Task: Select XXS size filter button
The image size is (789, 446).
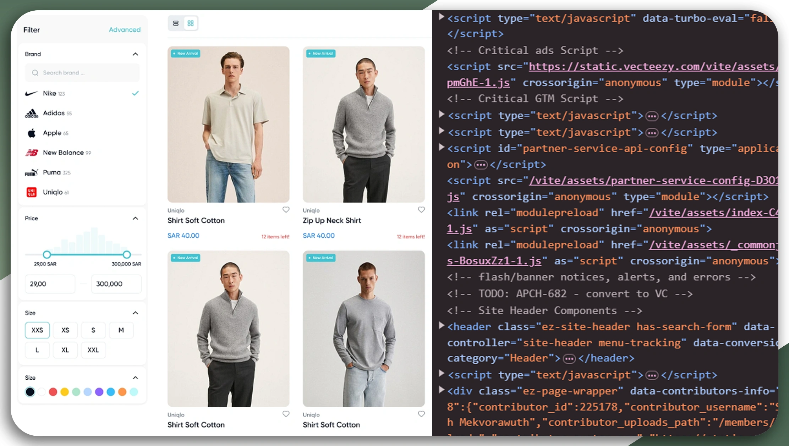Action: click(x=37, y=330)
